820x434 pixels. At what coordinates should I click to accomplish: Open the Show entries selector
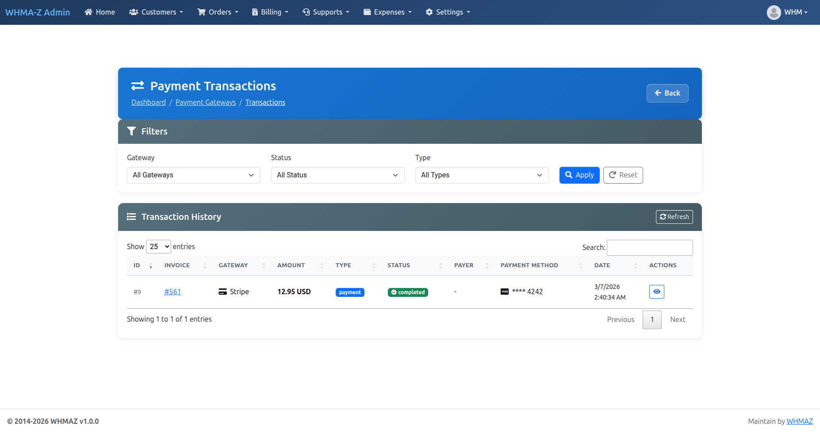[x=158, y=246]
